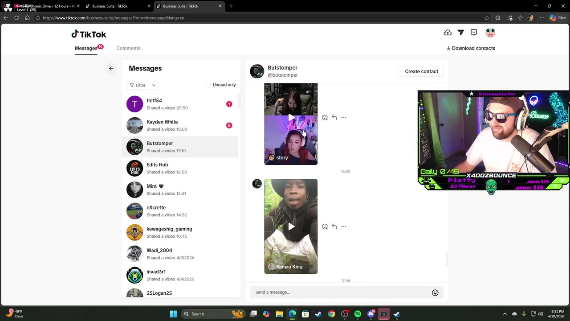
Task: Open the @butstomper handle
Action: (283, 75)
